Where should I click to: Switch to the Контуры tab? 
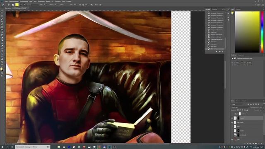click(x=244, y=101)
